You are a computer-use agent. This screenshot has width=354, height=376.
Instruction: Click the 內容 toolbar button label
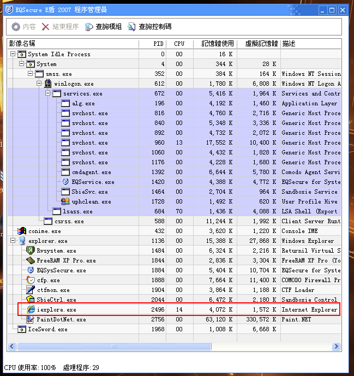point(29,27)
